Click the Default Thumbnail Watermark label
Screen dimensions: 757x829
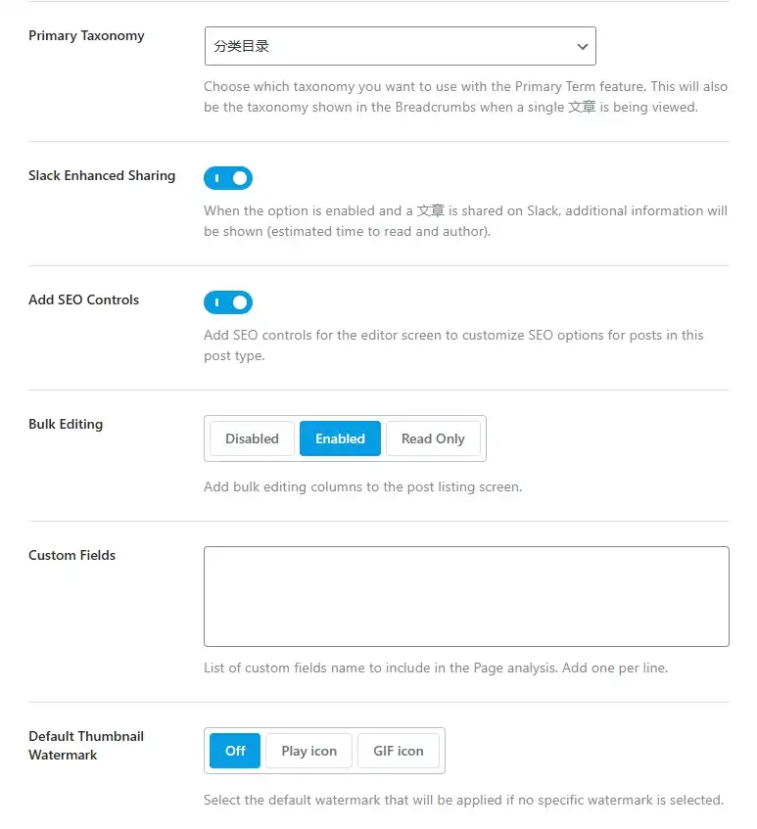86,746
